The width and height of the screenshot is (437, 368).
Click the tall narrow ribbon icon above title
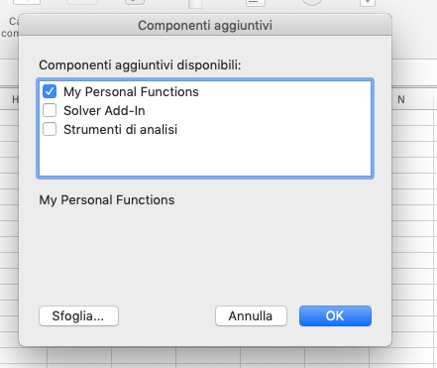click(195, 4)
